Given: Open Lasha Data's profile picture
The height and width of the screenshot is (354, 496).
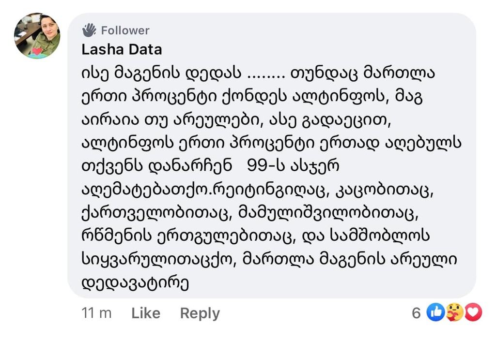Looking at the screenshot, I should click(x=37, y=36).
